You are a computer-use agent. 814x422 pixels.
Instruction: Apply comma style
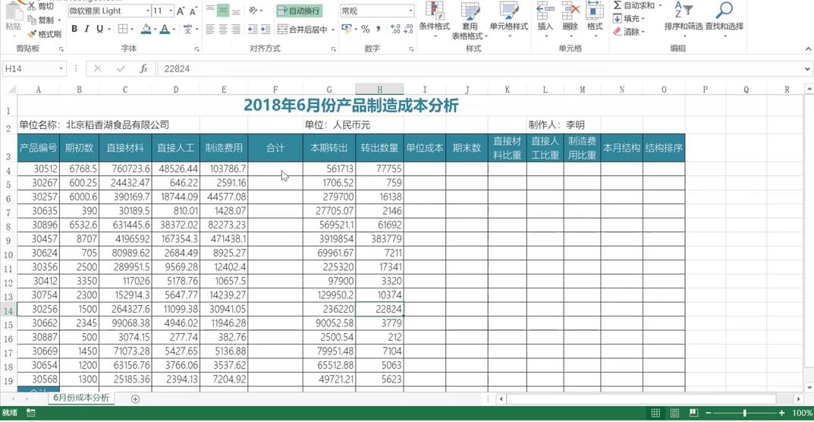378,29
